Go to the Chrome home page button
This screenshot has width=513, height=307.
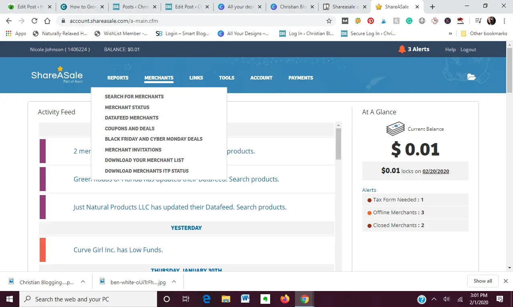tap(47, 21)
